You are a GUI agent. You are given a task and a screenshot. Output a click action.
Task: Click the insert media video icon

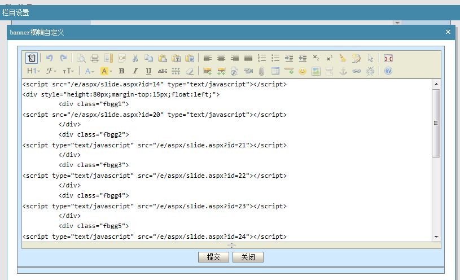[248, 71]
